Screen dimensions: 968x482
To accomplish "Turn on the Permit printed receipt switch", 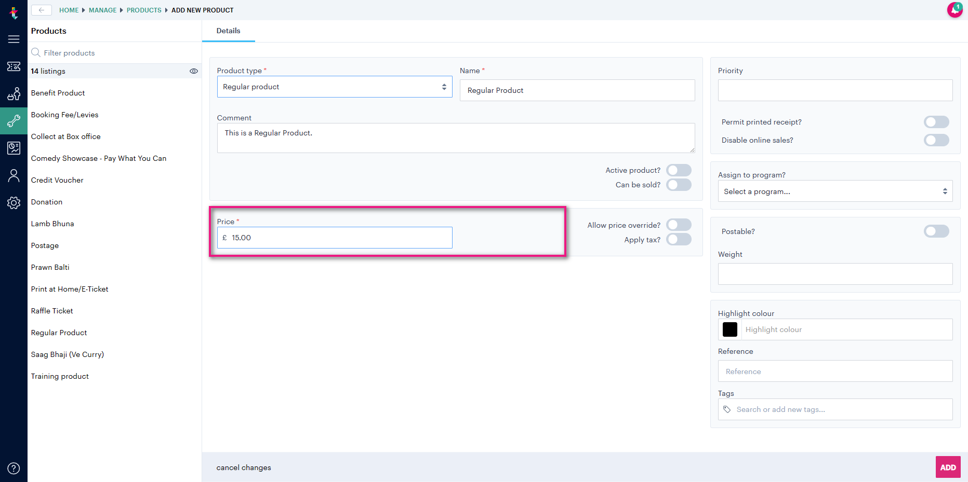I will [936, 122].
